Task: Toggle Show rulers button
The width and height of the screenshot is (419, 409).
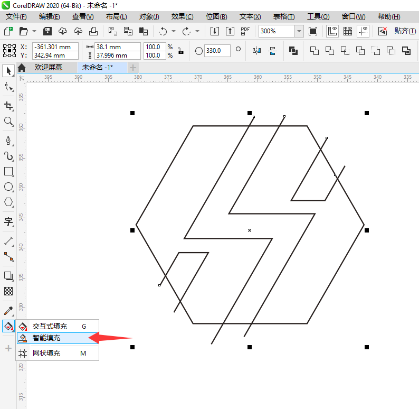Action: point(332,31)
